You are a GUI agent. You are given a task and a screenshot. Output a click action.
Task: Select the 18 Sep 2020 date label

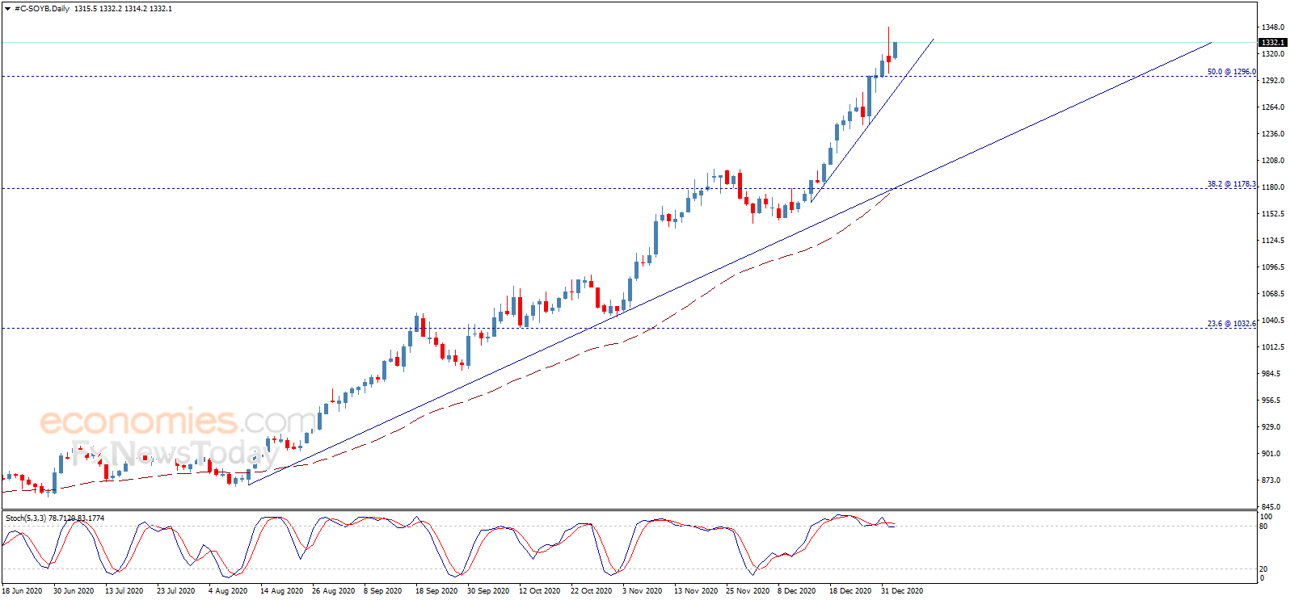tap(436, 591)
